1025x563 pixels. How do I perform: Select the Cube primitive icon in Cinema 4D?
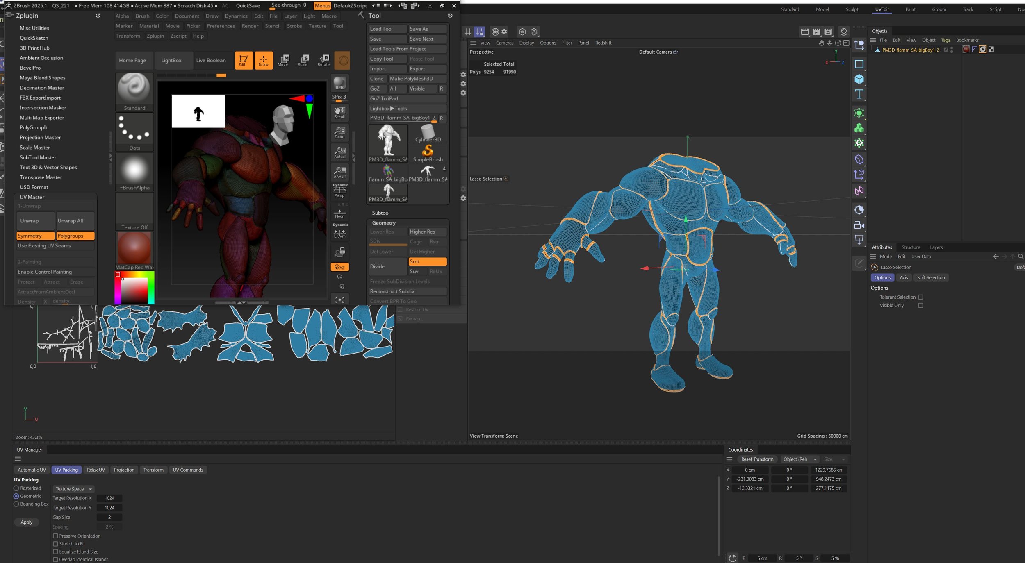(859, 79)
